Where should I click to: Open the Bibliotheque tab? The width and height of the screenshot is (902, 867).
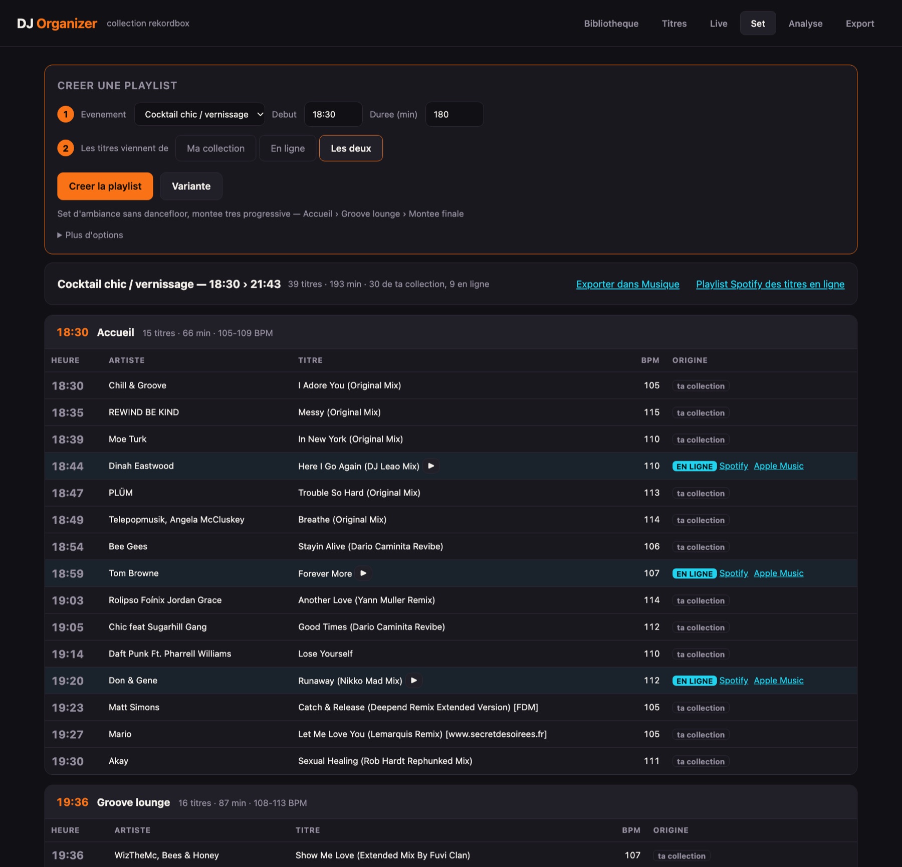click(611, 24)
